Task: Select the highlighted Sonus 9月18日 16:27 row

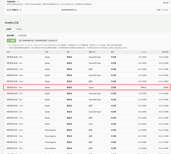Action: pos(87,87)
